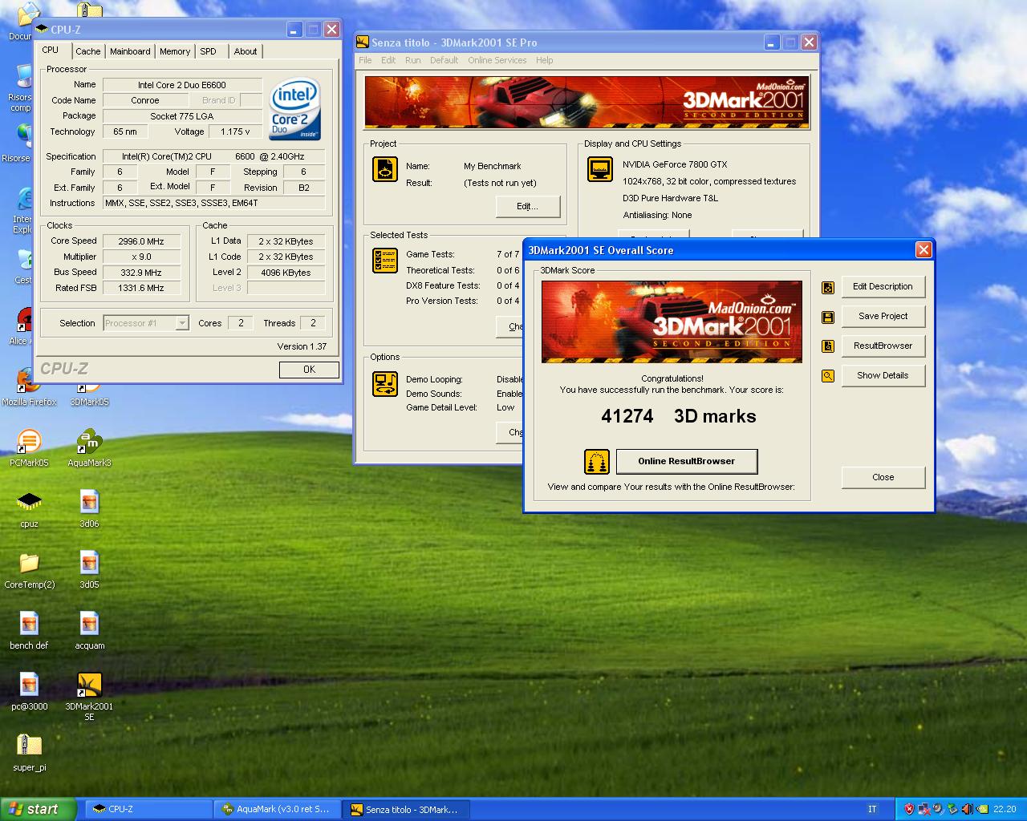Select the acquam desktop file

click(89, 629)
